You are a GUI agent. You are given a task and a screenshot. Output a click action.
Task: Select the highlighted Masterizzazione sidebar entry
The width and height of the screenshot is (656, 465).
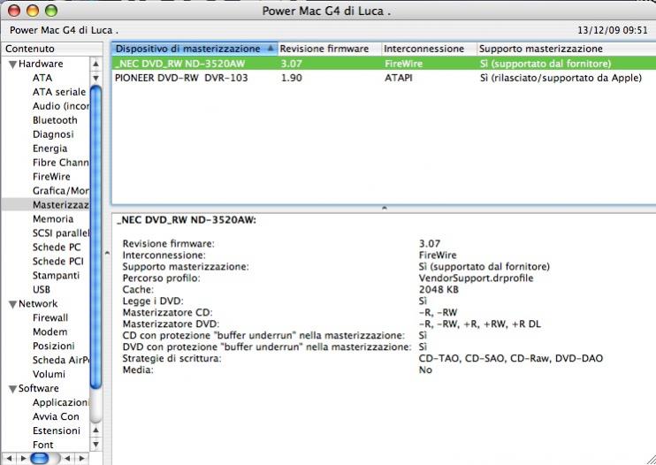pyautogui.click(x=45, y=205)
